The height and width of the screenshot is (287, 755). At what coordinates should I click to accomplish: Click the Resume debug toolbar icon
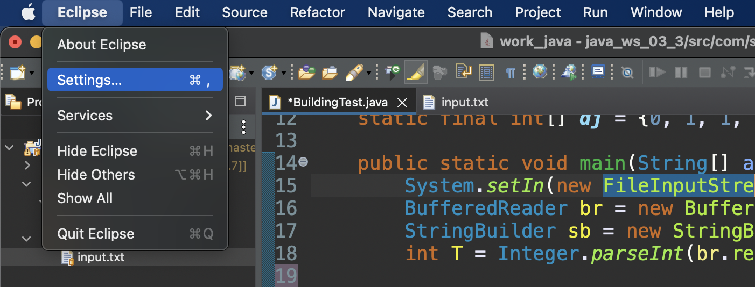(657, 72)
